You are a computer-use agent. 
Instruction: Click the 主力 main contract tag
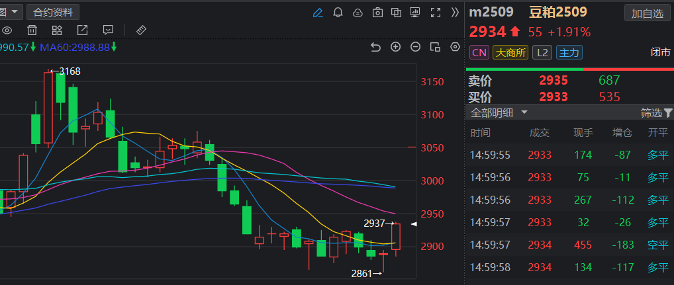569,53
